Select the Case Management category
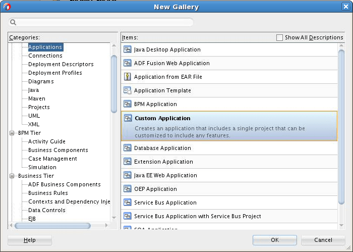The height and width of the screenshot is (252, 353). point(52,159)
